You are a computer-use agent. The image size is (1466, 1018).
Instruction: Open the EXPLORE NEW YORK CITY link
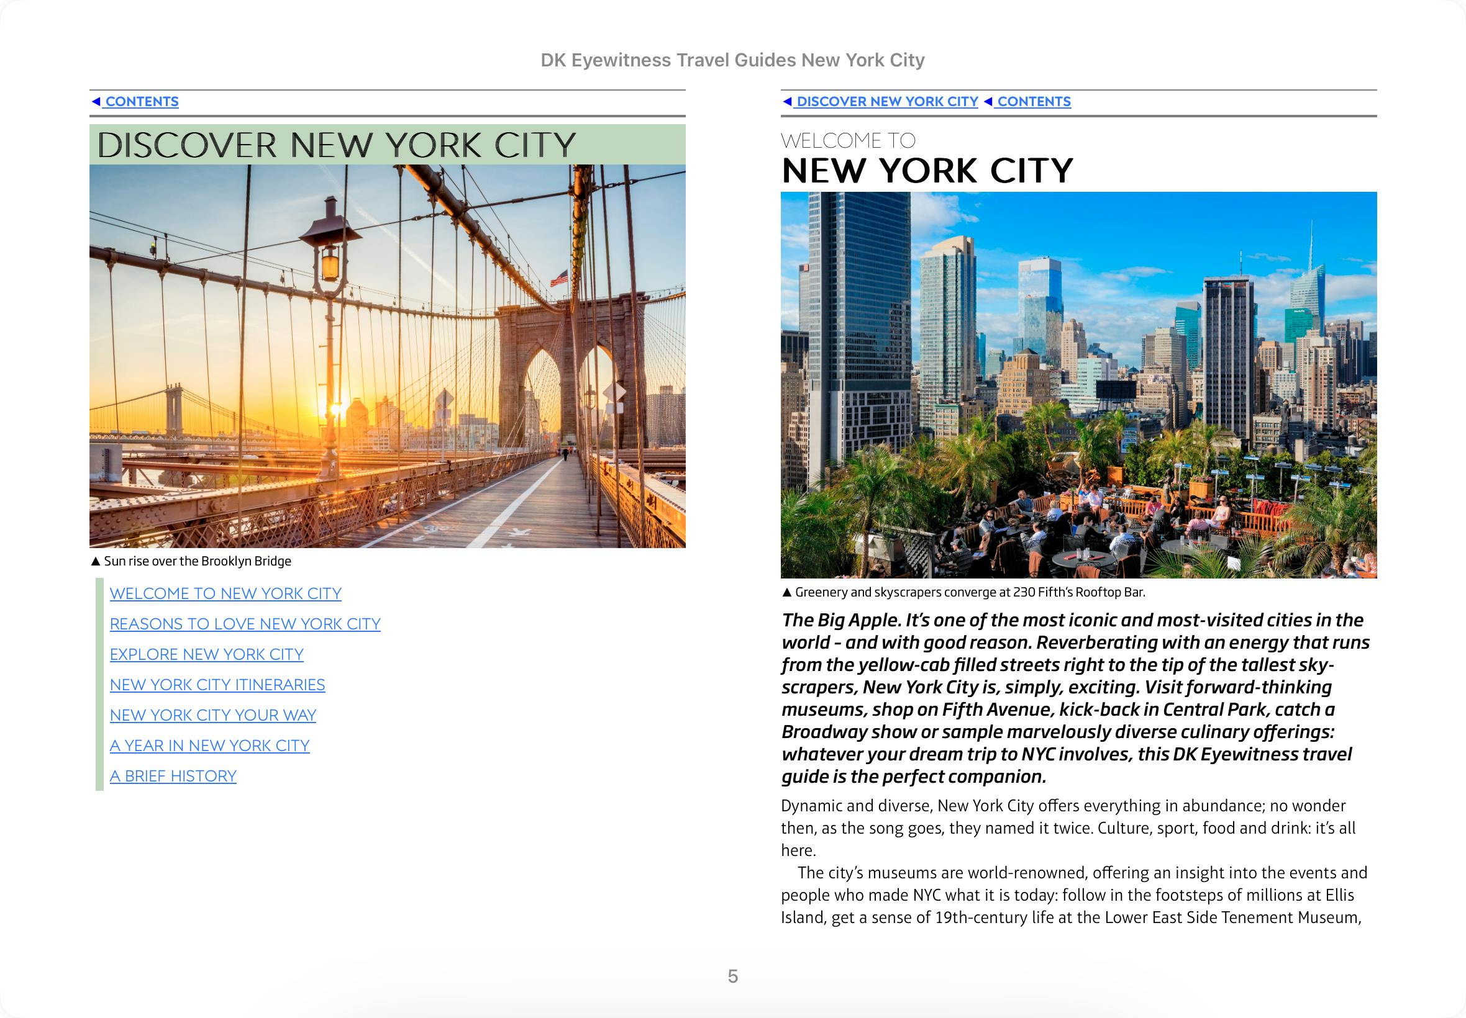pyautogui.click(x=206, y=654)
